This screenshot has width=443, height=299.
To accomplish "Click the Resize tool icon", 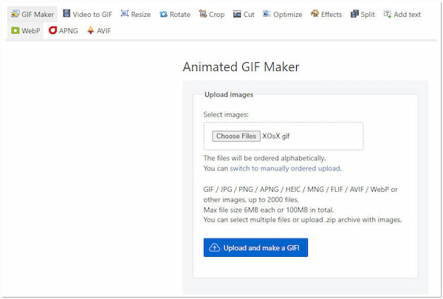I will point(125,13).
